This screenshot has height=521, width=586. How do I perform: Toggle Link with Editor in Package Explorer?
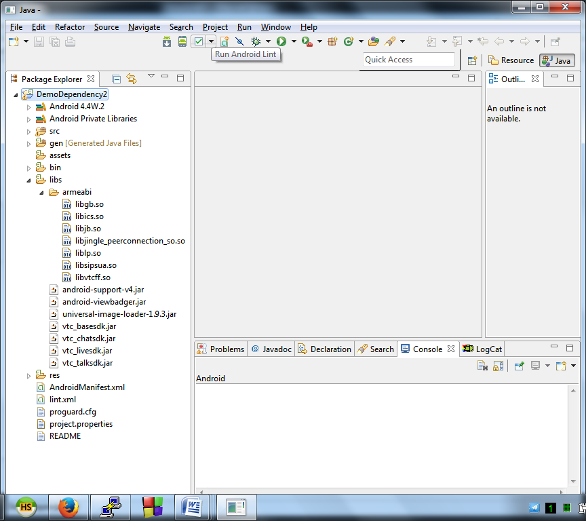pos(132,79)
